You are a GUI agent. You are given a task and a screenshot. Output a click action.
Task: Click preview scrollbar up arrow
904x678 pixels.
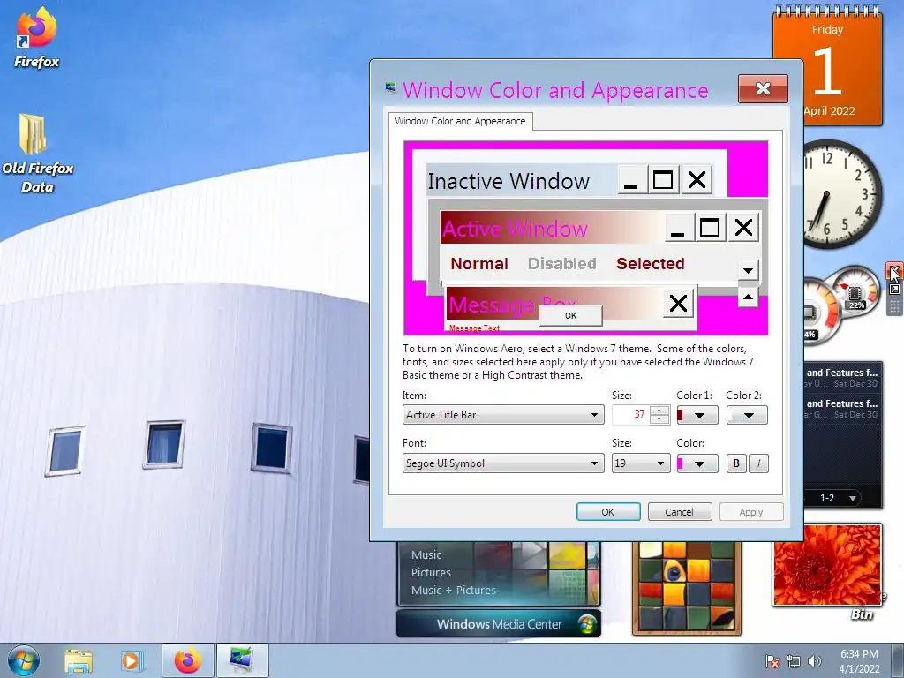(748, 297)
